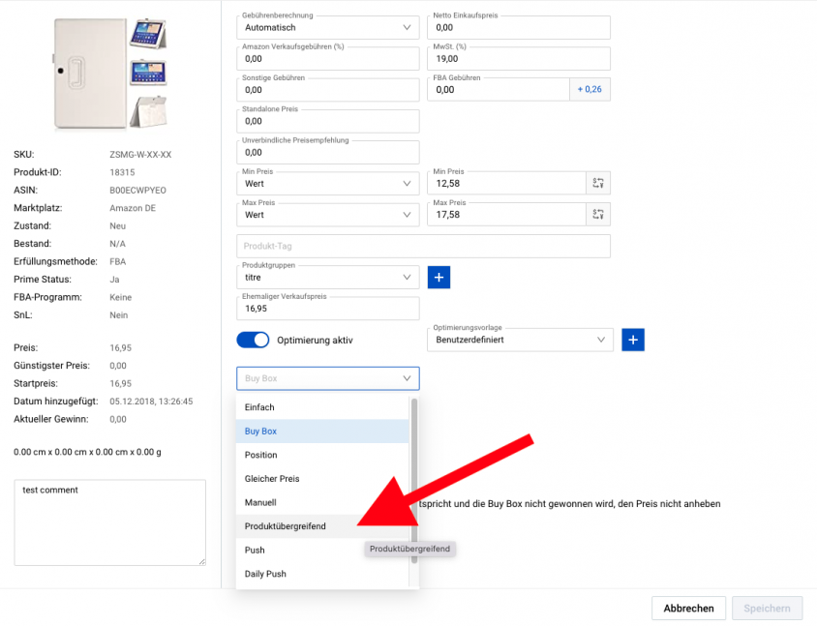Viewport: 817px width, 626px height.
Task: Click the Speichern button
Action: (x=767, y=609)
